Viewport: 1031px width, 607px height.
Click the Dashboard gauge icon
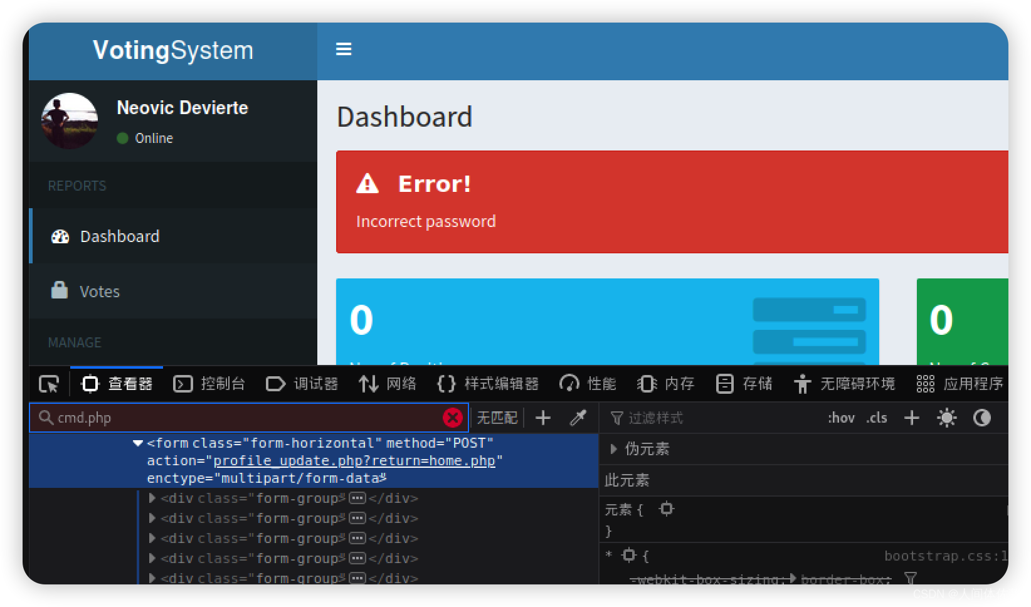click(x=60, y=236)
